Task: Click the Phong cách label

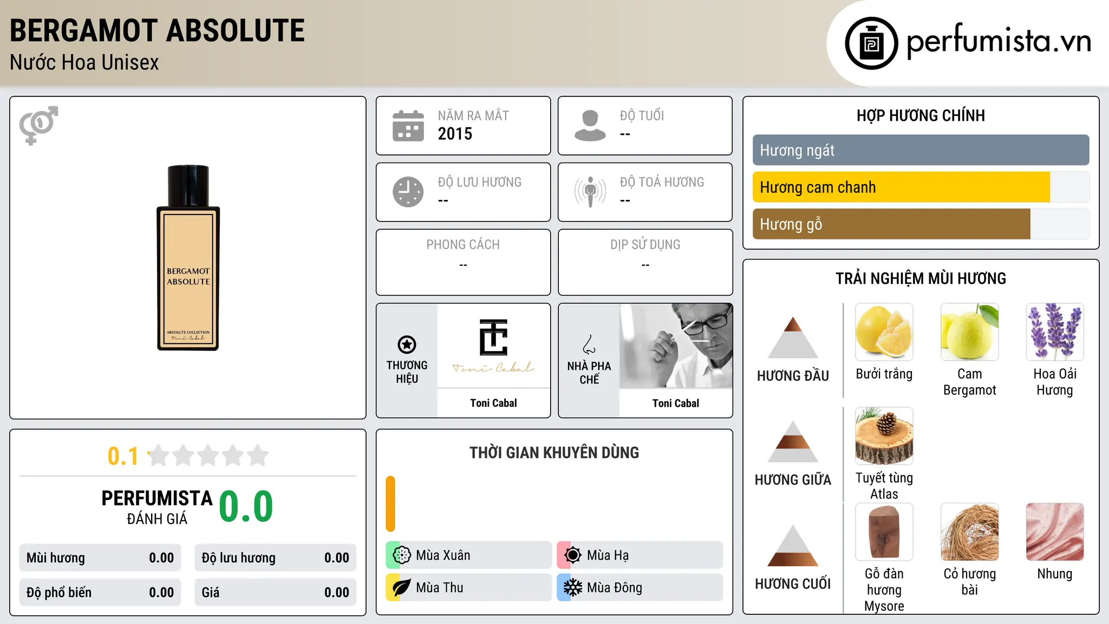Action: [x=463, y=245]
